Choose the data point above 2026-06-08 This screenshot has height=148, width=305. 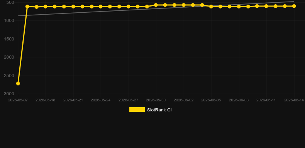tap(239, 7)
